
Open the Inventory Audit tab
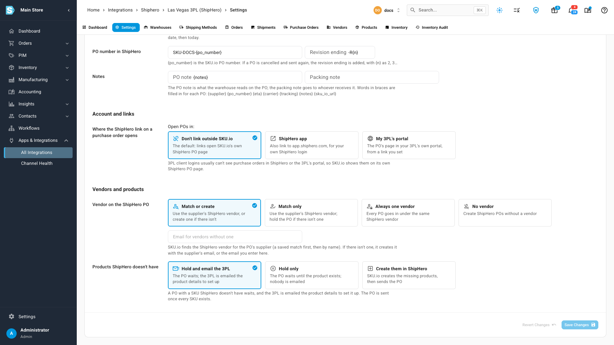(x=432, y=27)
